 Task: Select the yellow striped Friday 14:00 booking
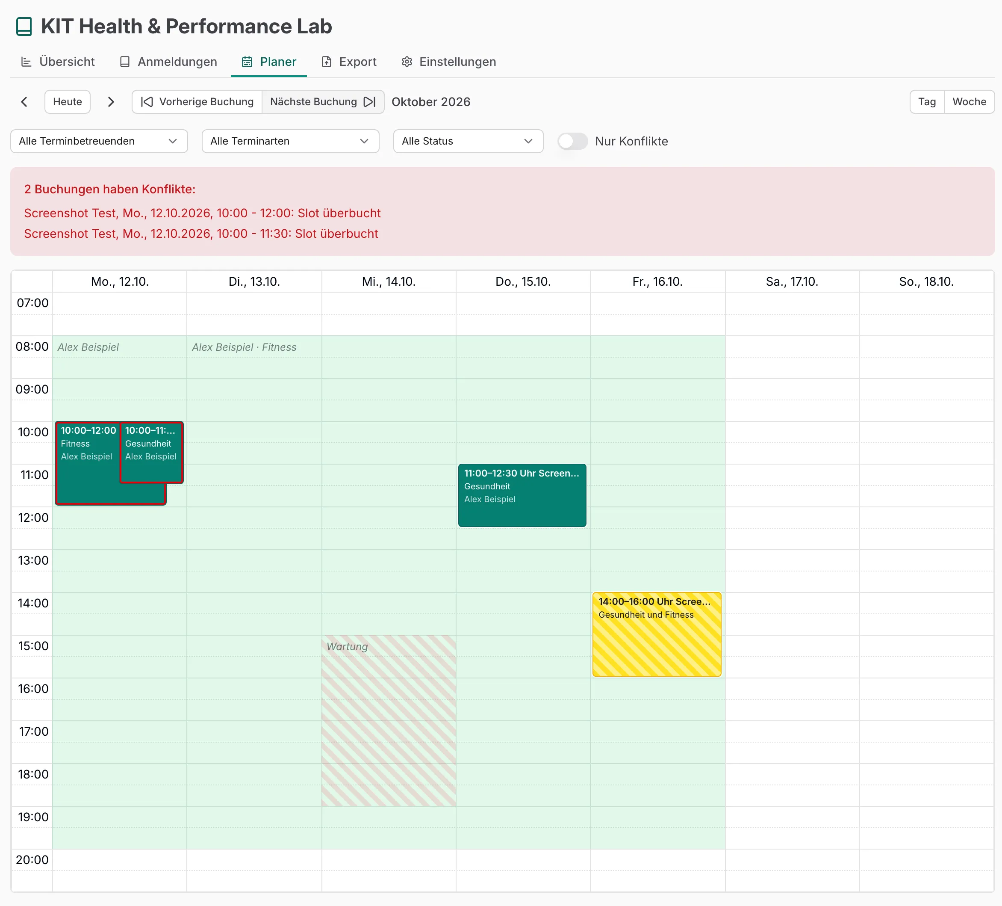click(657, 634)
